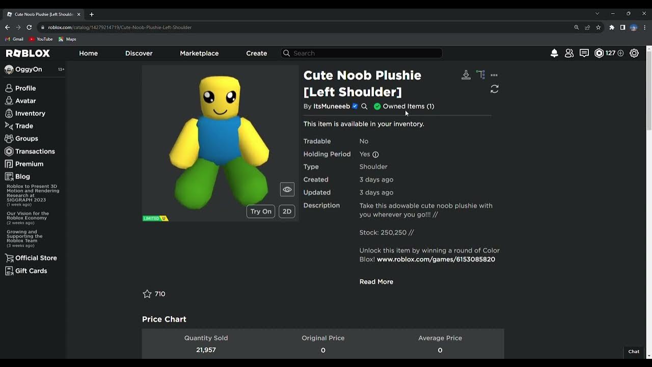Click the Holding Period info icon
Viewport: 652px width, 367px height.
tap(375, 154)
